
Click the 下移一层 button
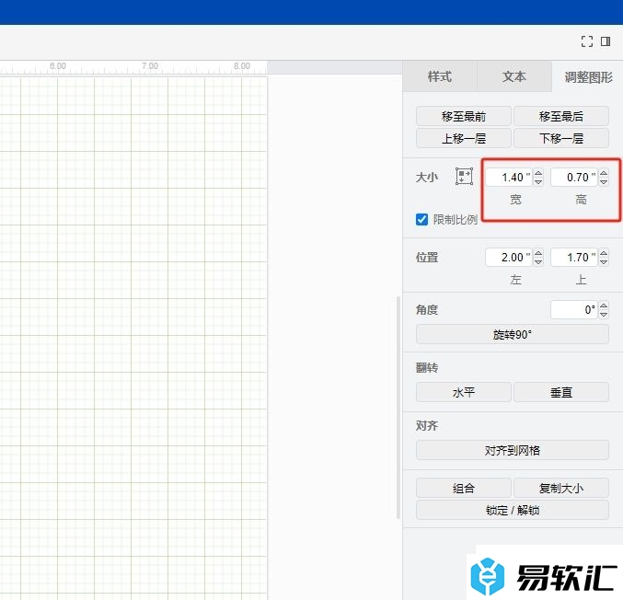click(x=561, y=138)
